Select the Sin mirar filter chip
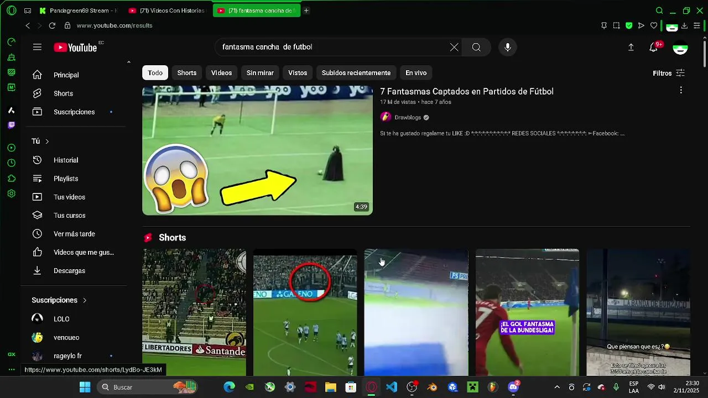The height and width of the screenshot is (398, 708). point(260,73)
